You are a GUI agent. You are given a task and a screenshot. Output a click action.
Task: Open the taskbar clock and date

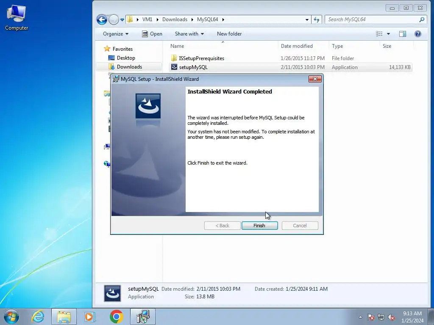click(x=412, y=317)
